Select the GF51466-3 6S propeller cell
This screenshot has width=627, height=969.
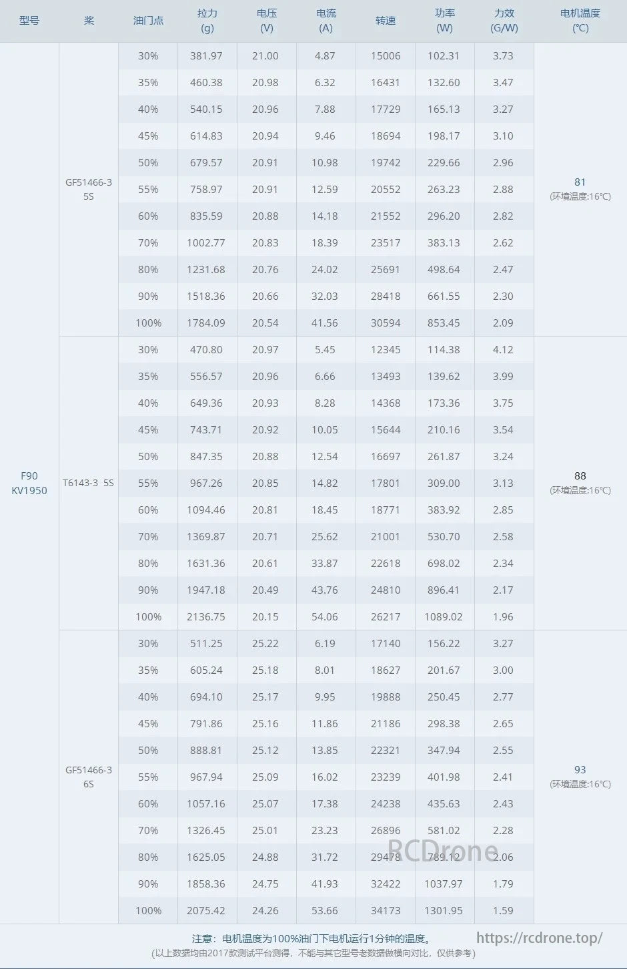point(89,777)
